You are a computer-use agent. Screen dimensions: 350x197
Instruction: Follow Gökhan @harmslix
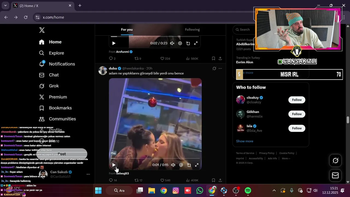297,114
